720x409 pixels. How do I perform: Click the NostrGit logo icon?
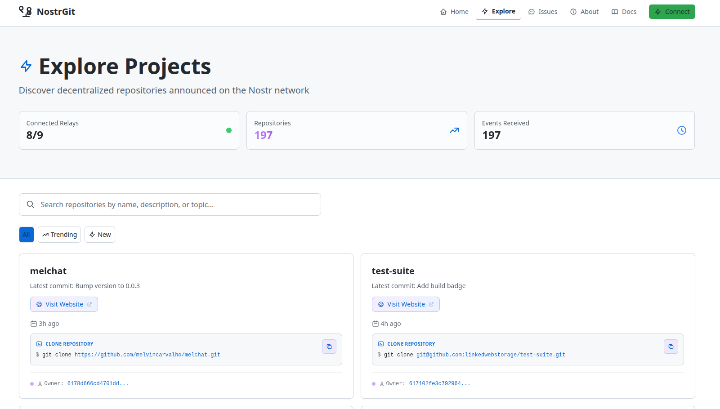coord(25,12)
